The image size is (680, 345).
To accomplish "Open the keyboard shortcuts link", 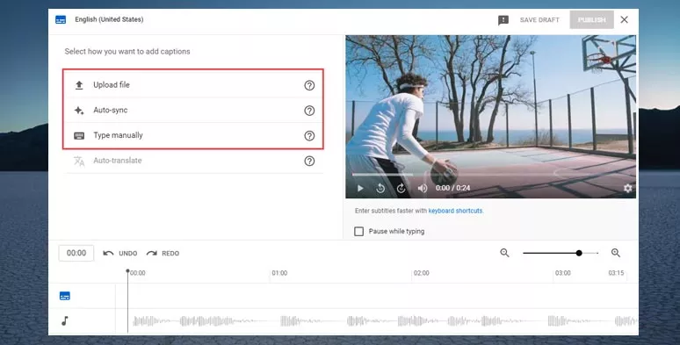I will click(x=455, y=211).
